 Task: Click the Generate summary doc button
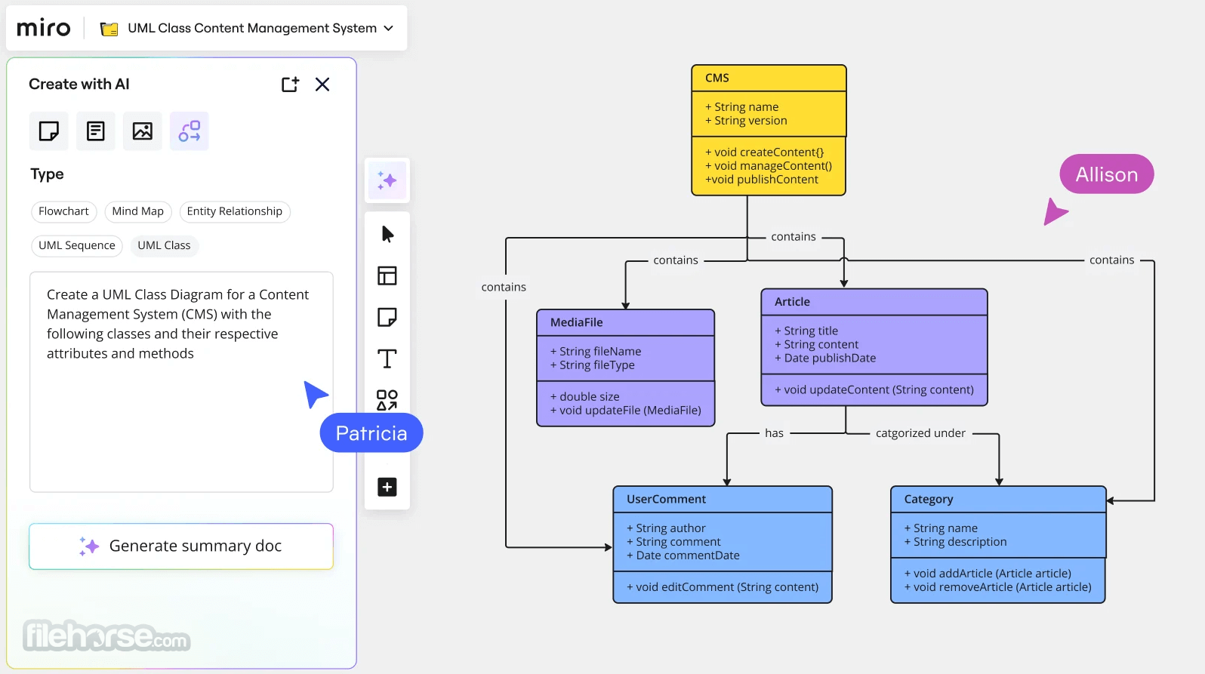(181, 546)
